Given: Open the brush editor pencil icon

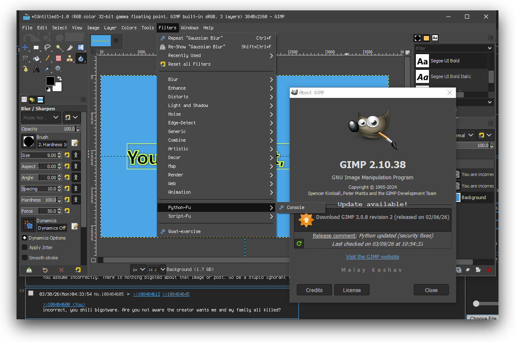Looking at the screenshot, I should coord(75,143).
